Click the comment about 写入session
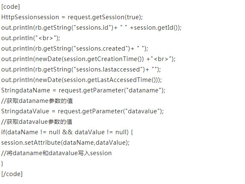Viewport: 245px width, 184px height. [x=56, y=153]
